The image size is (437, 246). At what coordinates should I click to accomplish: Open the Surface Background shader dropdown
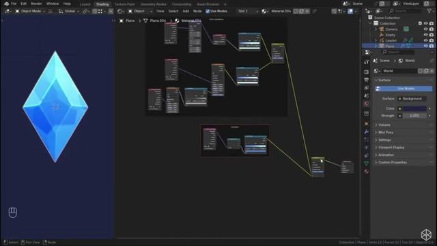[412, 98]
